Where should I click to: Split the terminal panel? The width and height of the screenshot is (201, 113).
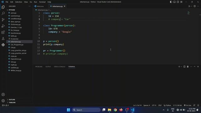184,67
